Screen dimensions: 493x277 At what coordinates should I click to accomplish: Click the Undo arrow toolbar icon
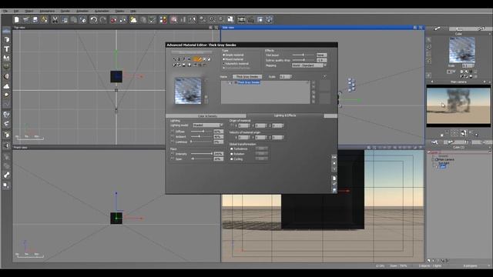point(93,19)
